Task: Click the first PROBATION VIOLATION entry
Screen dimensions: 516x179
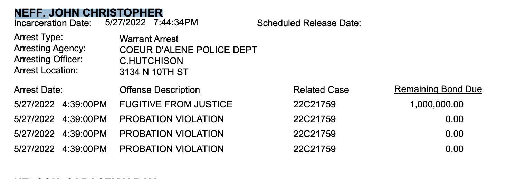Action: point(172,119)
